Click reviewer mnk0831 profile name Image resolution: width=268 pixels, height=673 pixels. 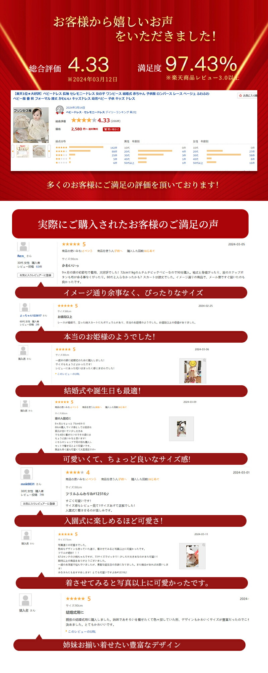coord(27,484)
